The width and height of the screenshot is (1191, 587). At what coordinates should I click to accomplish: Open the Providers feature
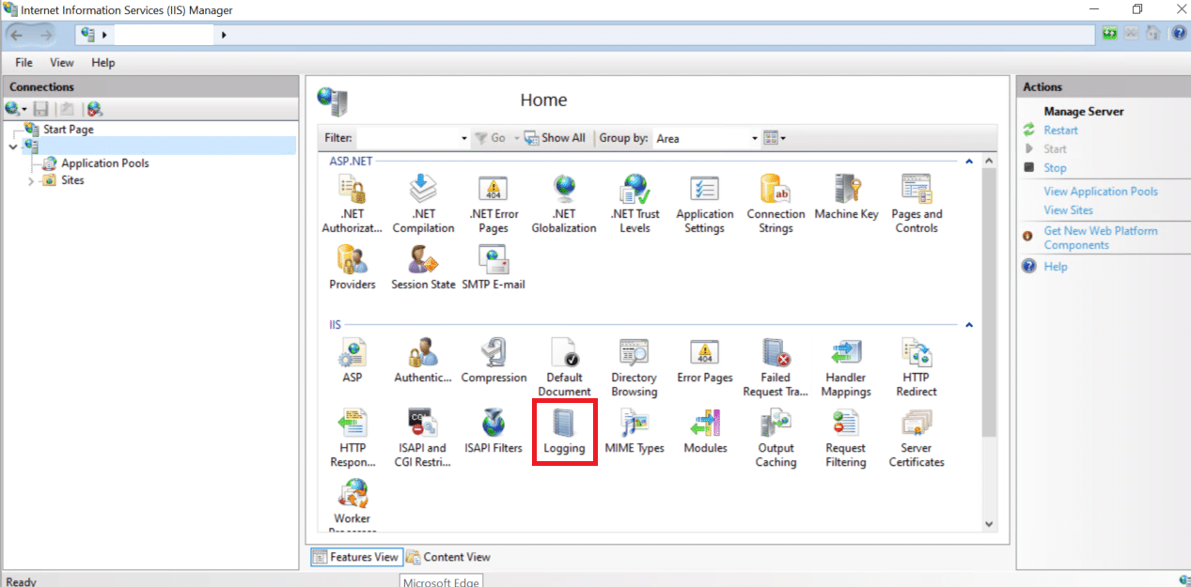(x=353, y=268)
